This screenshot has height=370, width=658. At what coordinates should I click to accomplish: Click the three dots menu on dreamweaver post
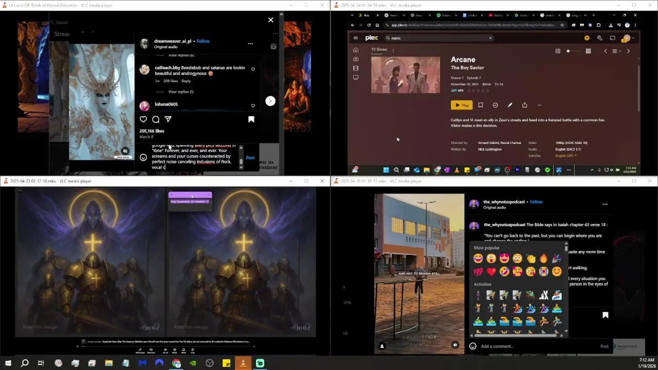[x=250, y=44]
